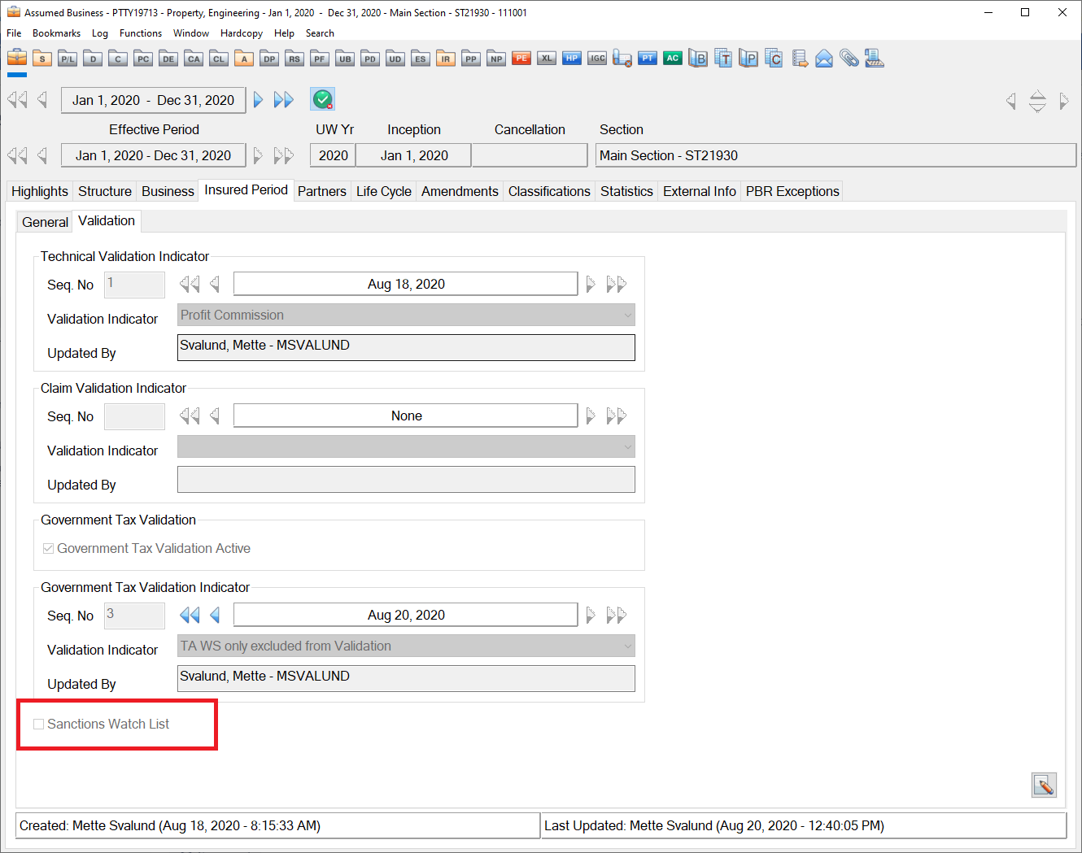Open the TA WS only excluded dropdown
1082x853 pixels.
627,646
